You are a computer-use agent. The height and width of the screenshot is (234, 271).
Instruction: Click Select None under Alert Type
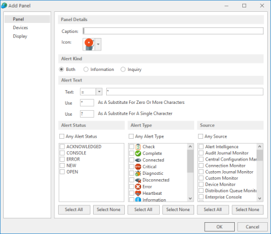coord(178,210)
